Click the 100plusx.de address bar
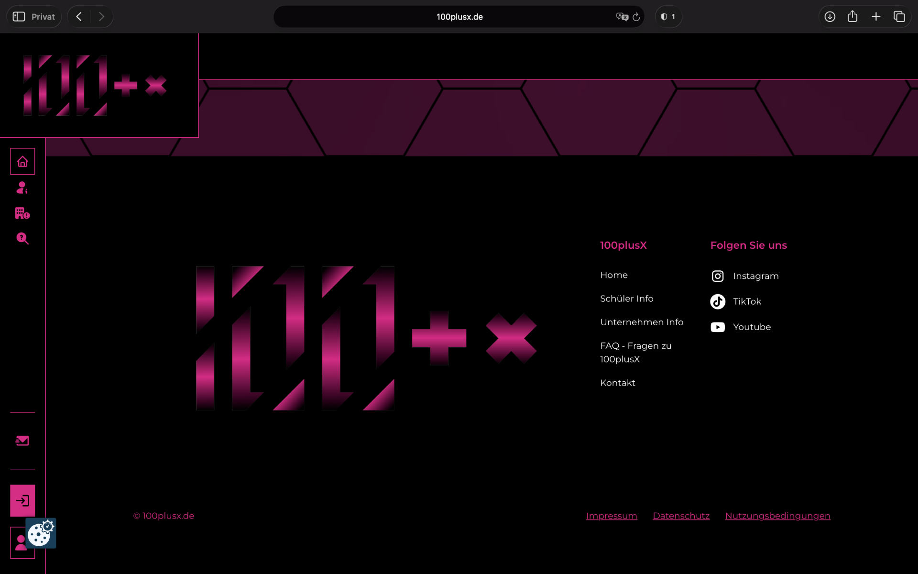The image size is (918, 574). 459,17
